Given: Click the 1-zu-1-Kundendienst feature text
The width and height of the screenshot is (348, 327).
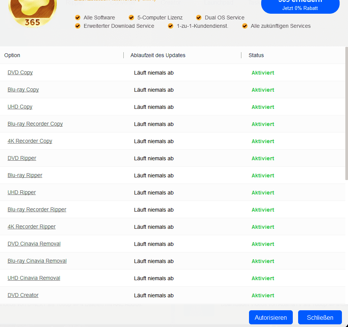Looking at the screenshot, I should pos(202,26).
